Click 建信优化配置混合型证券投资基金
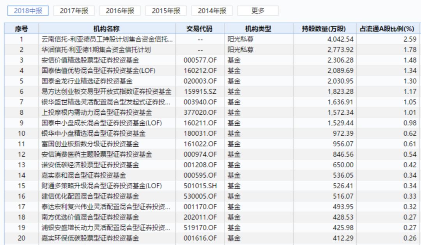The height and width of the screenshot is (245, 421). 90,196
